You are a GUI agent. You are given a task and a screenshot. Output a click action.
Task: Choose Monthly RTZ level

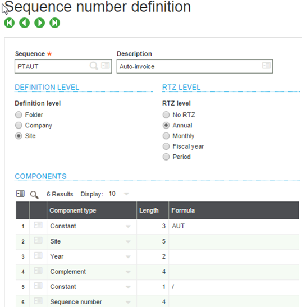[166, 136]
